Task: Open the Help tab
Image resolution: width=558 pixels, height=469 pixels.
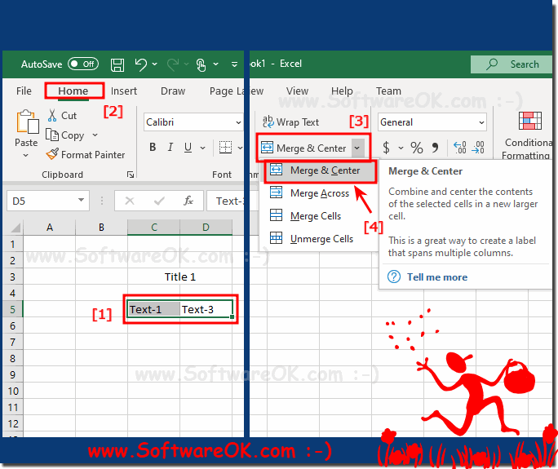Action: [342, 91]
